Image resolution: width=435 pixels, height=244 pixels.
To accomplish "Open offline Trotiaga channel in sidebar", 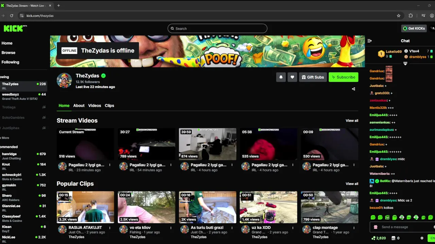I will (x=23, y=107).
